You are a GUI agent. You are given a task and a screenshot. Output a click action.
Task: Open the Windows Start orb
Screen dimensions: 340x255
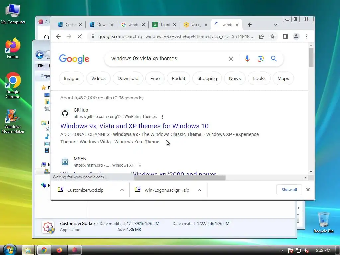click(10, 250)
